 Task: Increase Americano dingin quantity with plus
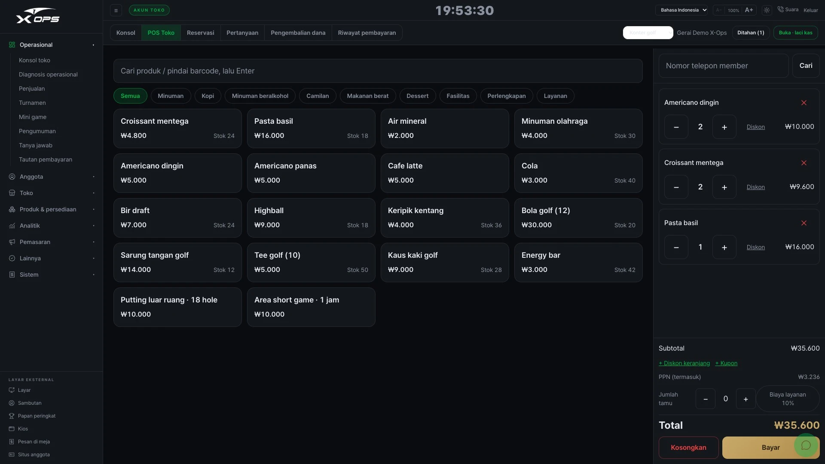tap(724, 127)
